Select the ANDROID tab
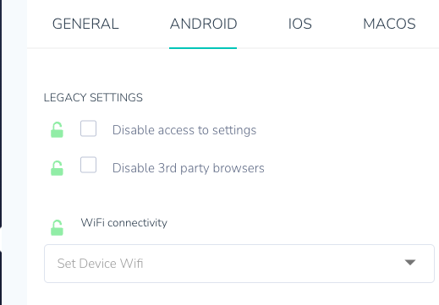The height and width of the screenshot is (305, 439). pyautogui.click(x=203, y=24)
